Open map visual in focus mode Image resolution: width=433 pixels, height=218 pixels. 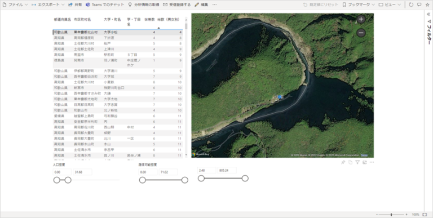click(365, 162)
